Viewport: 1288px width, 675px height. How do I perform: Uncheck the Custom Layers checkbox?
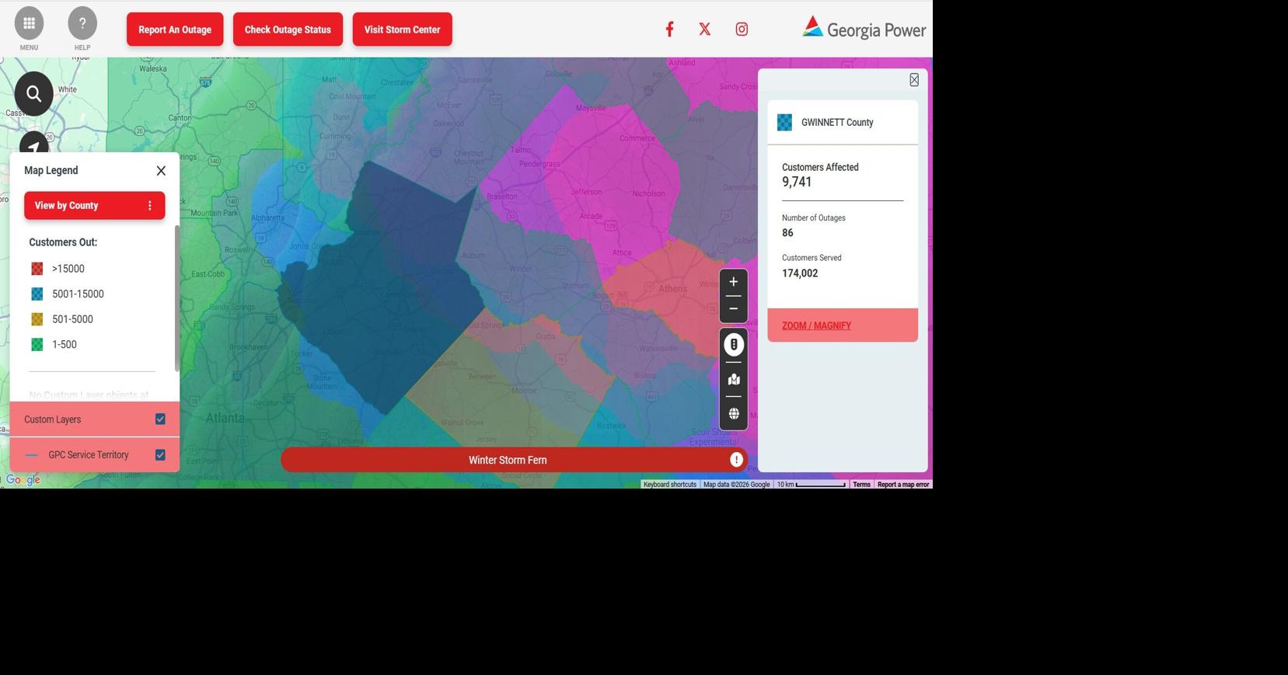pos(160,419)
